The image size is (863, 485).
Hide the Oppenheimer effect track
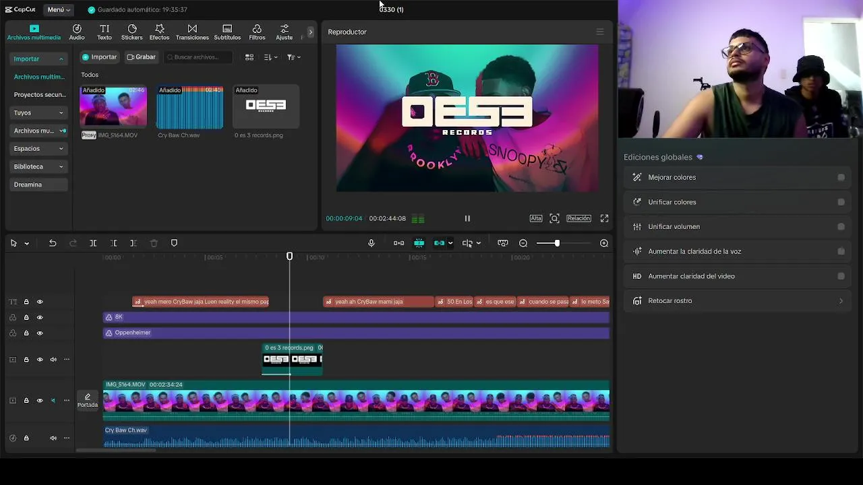[40, 333]
